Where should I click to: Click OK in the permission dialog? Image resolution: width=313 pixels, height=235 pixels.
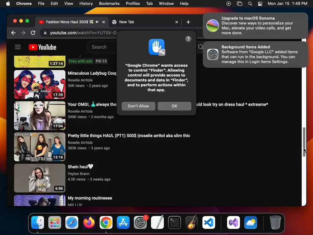pyautogui.click(x=175, y=106)
